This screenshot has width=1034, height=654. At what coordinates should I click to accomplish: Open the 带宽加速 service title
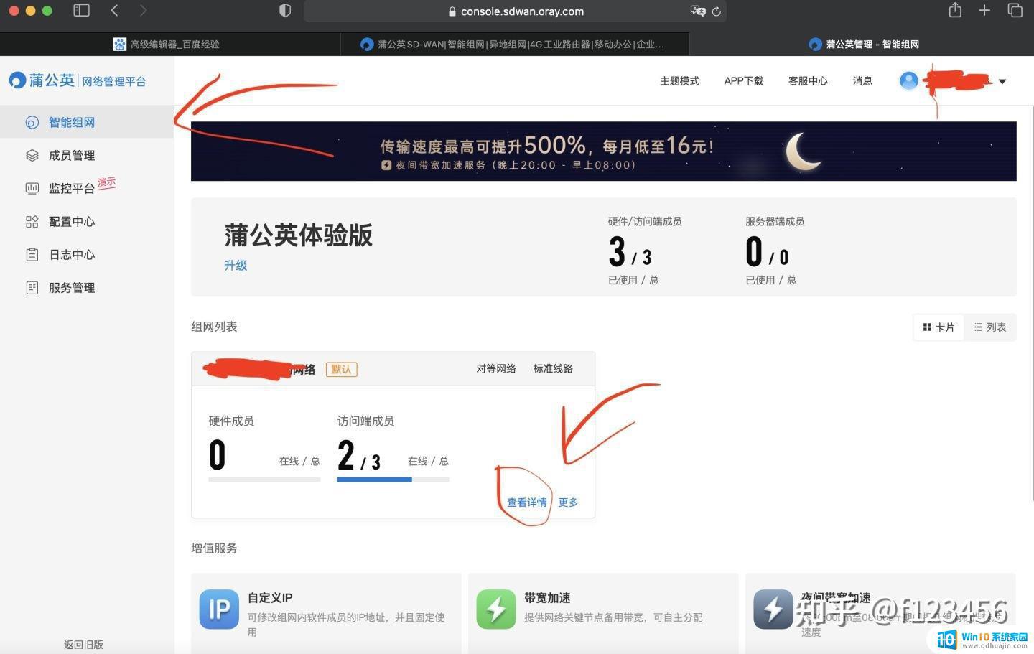pos(547,598)
